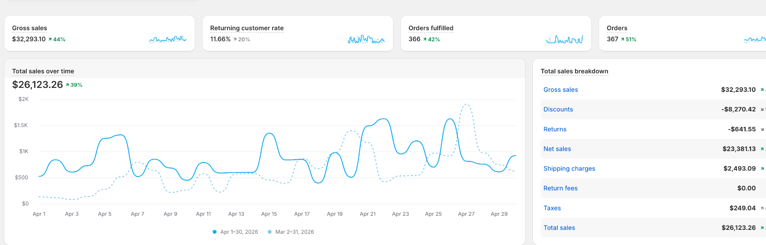This screenshot has width=766, height=245.
Task: Open Discounts link in breakdown
Action: pyautogui.click(x=558, y=109)
